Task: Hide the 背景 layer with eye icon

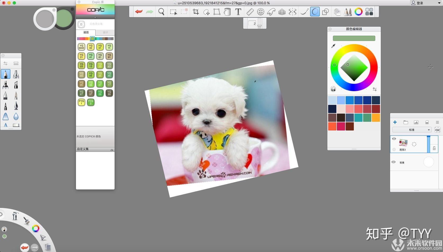Action: coord(394,162)
